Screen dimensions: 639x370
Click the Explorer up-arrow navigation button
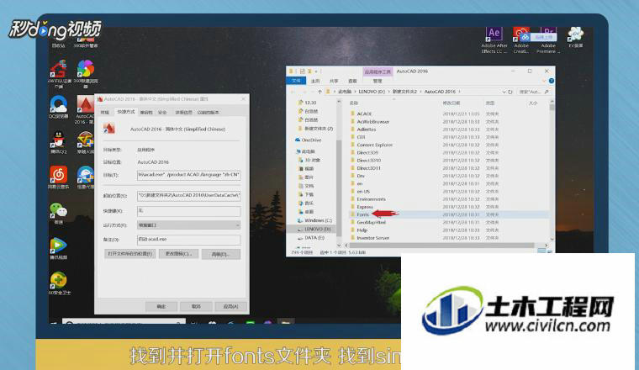click(319, 92)
